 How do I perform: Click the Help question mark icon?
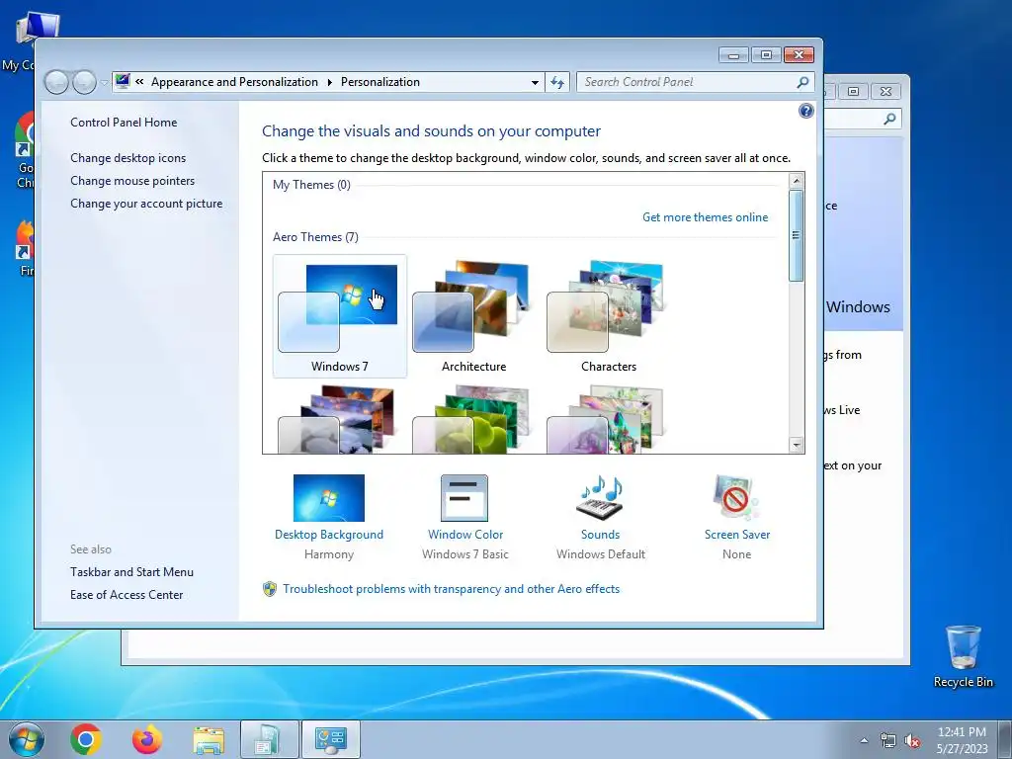tap(806, 111)
